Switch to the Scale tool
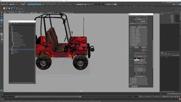 (1, 26)
